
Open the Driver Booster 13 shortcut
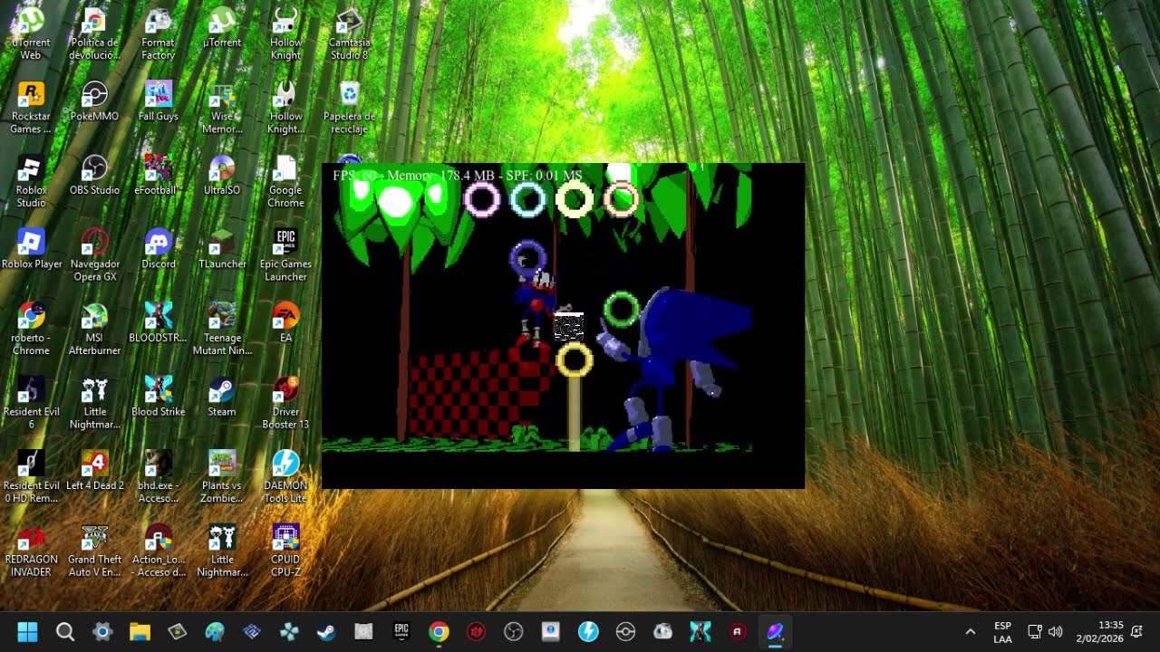(285, 403)
